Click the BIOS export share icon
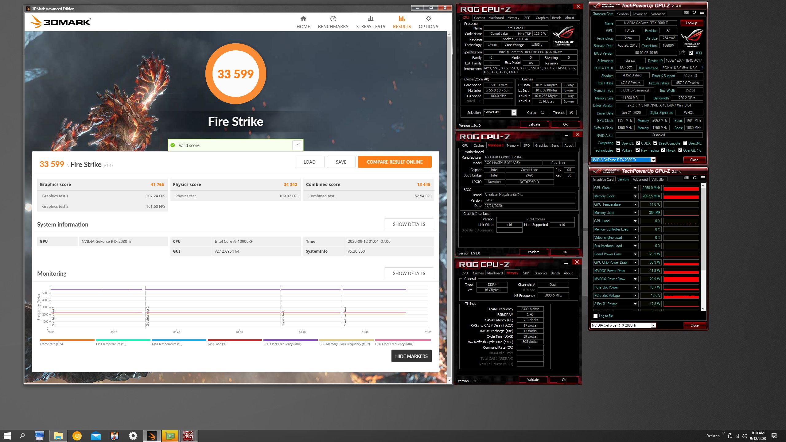This screenshot has width=786, height=442. tap(682, 53)
